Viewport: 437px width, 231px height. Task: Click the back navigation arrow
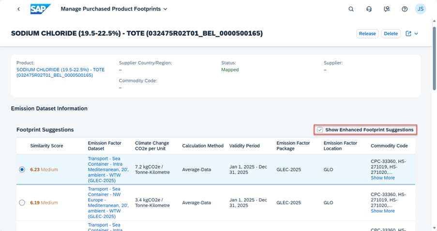coord(18,9)
